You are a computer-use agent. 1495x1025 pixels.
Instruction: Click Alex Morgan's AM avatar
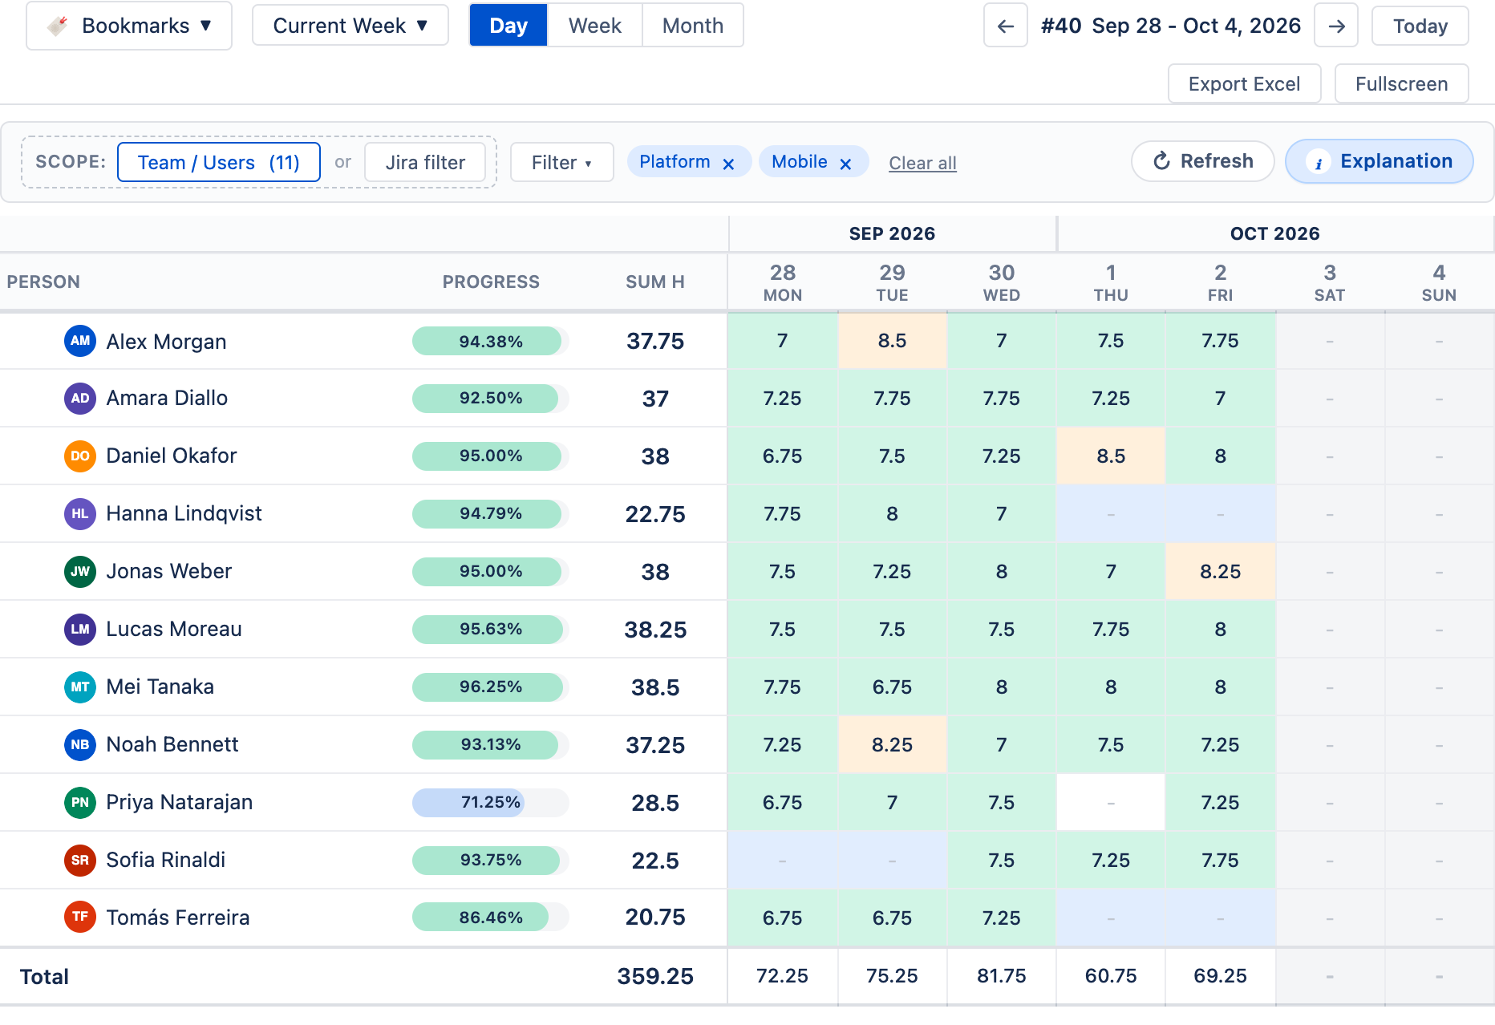pyautogui.click(x=80, y=341)
